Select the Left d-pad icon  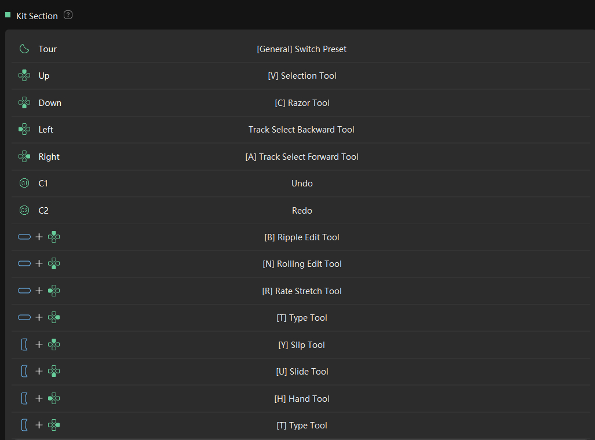click(24, 129)
